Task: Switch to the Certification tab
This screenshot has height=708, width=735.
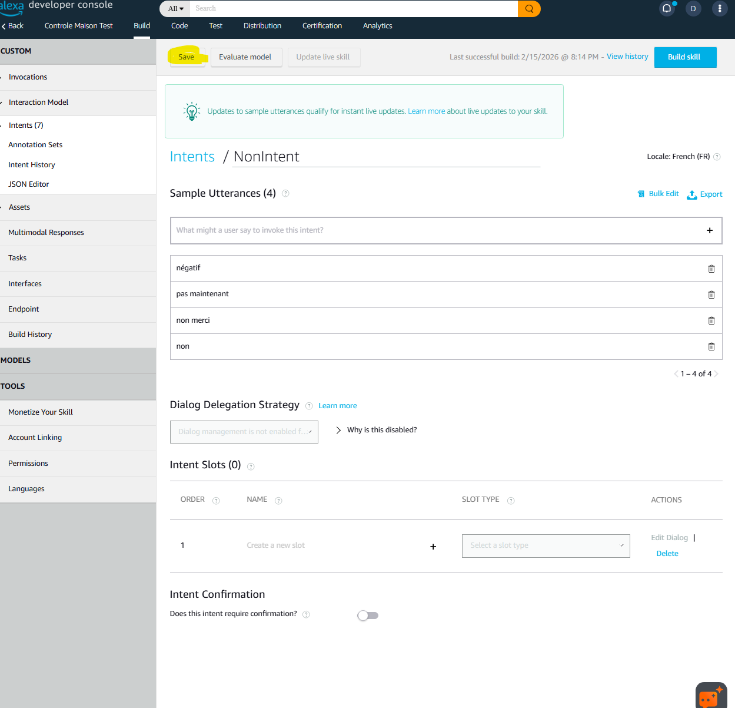Action: (322, 26)
